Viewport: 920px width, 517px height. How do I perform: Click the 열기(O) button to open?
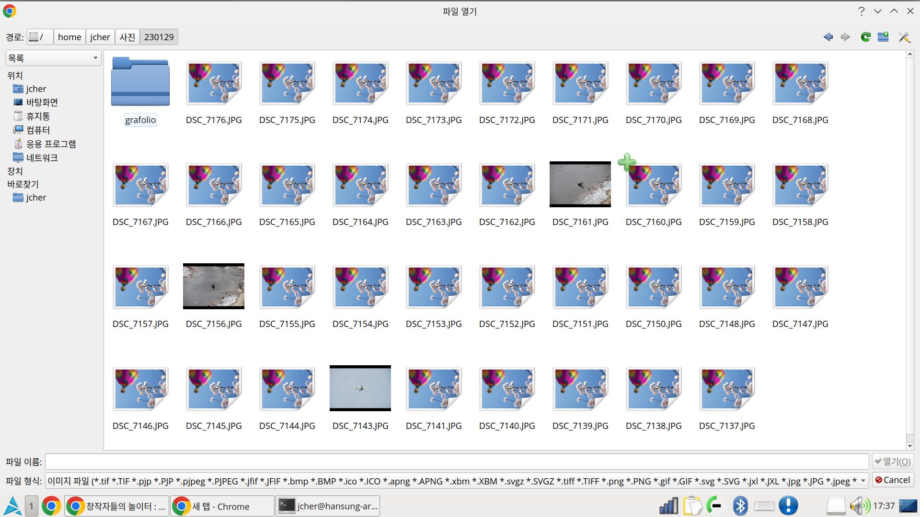tap(892, 461)
